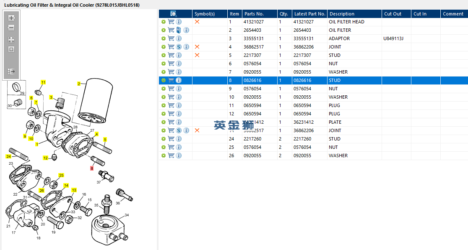Image resolution: width=468 pixels, height=250 pixels.
Task: Click the ADAPTOR description cell
Action: pyautogui.click(x=339, y=38)
